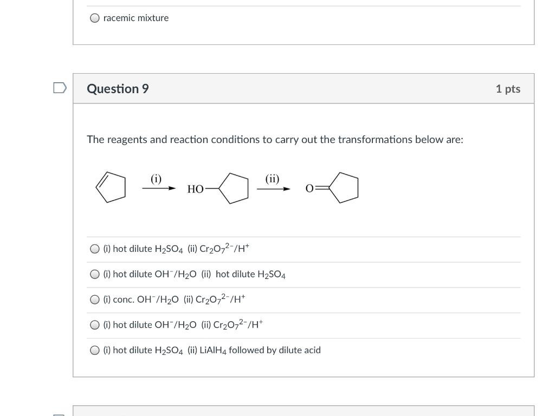Click the 1 pts score label

pyautogui.click(x=507, y=89)
